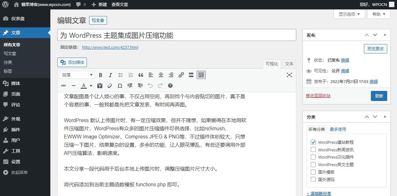Switch to the 可视化 editor tab

pyautogui.click(x=272, y=64)
